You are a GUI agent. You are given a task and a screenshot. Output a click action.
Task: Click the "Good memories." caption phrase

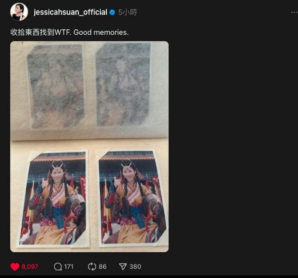(x=101, y=32)
